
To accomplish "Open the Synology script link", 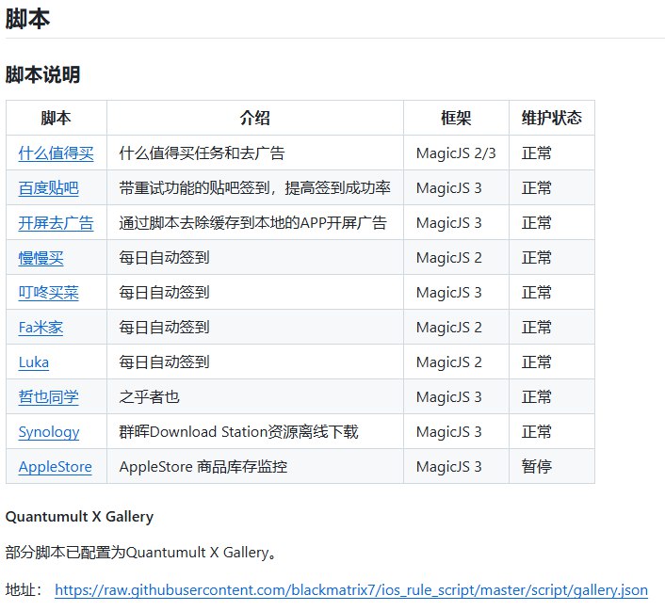I will [x=49, y=431].
